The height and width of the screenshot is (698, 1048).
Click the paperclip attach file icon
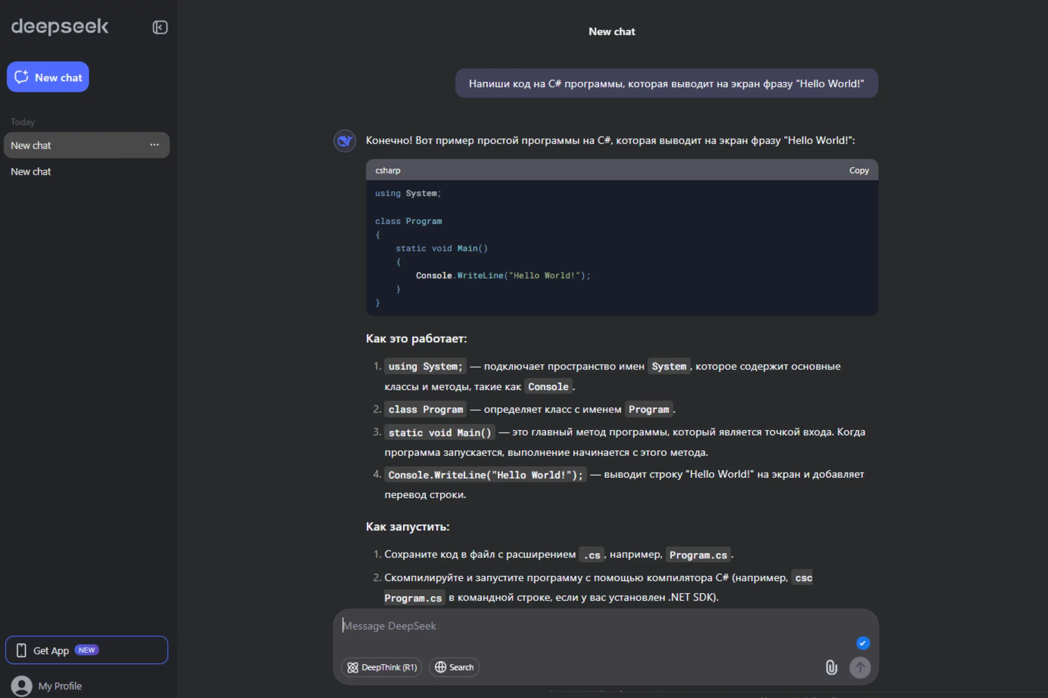pos(831,667)
